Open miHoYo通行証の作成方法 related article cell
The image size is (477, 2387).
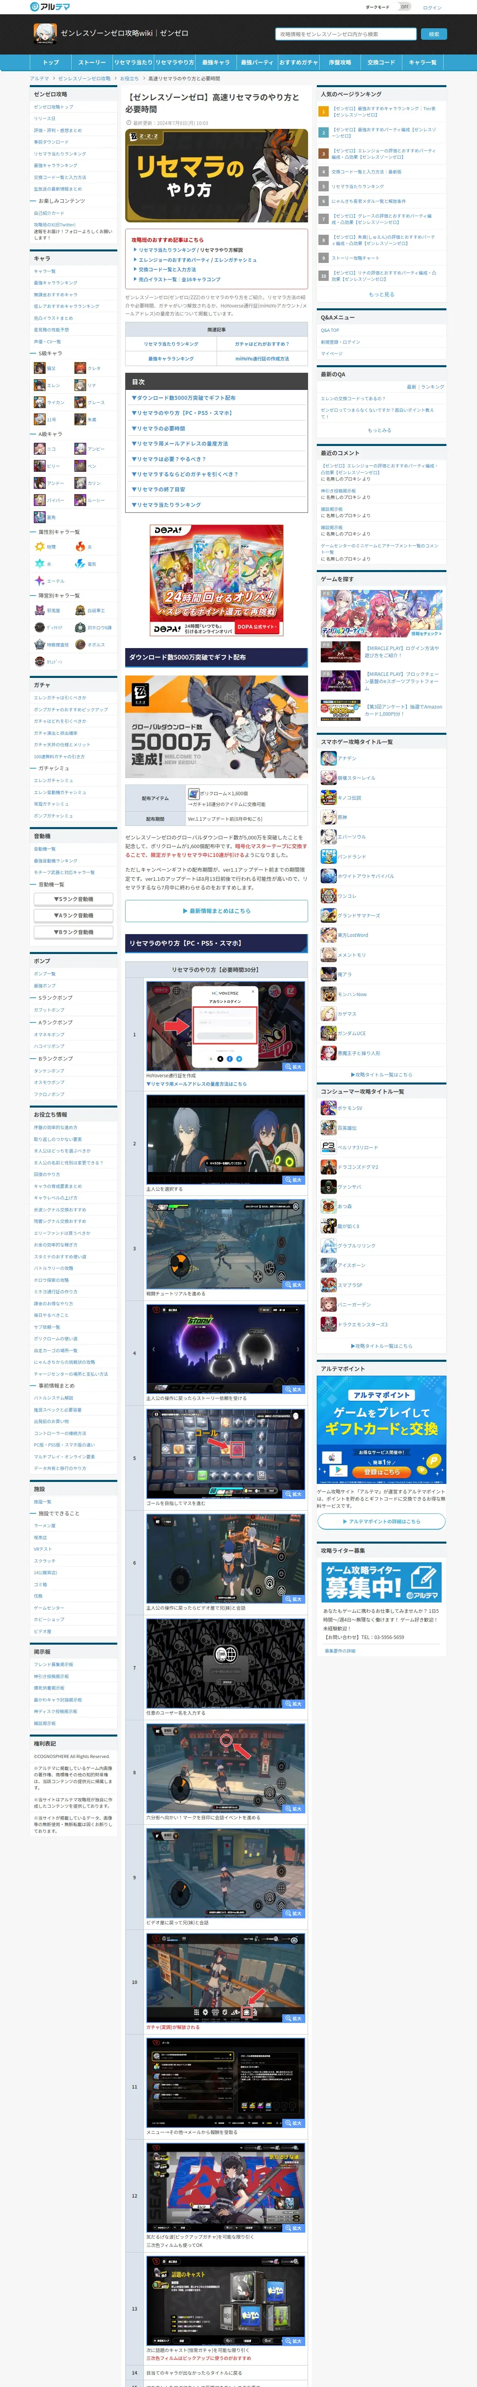[262, 358]
